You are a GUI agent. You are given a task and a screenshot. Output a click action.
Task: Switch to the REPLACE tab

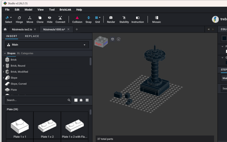32,36
